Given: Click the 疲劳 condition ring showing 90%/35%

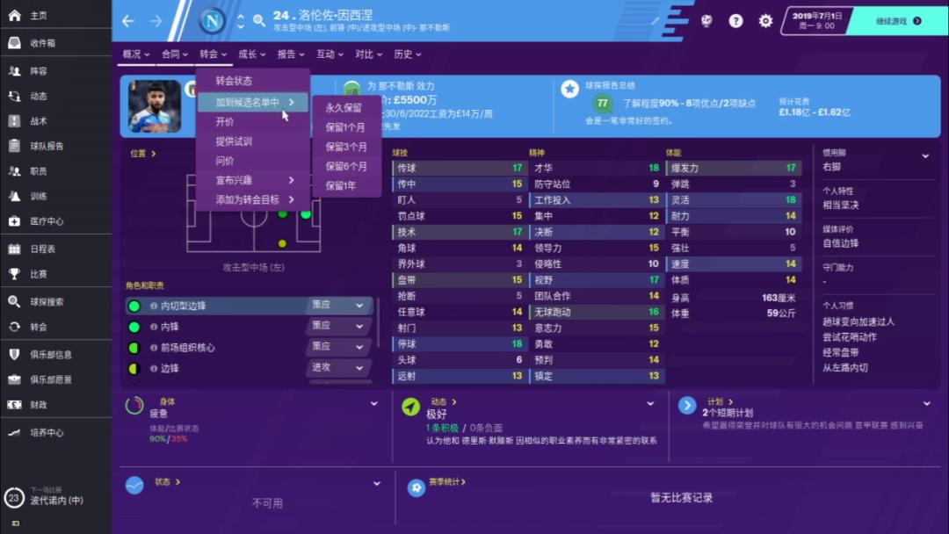Looking at the screenshot, I should pos(132,407).
